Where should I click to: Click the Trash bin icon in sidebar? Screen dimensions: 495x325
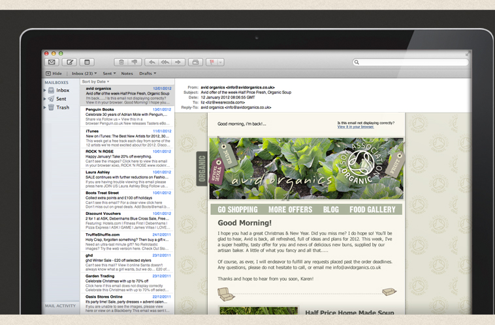click(x=51, y=107)
